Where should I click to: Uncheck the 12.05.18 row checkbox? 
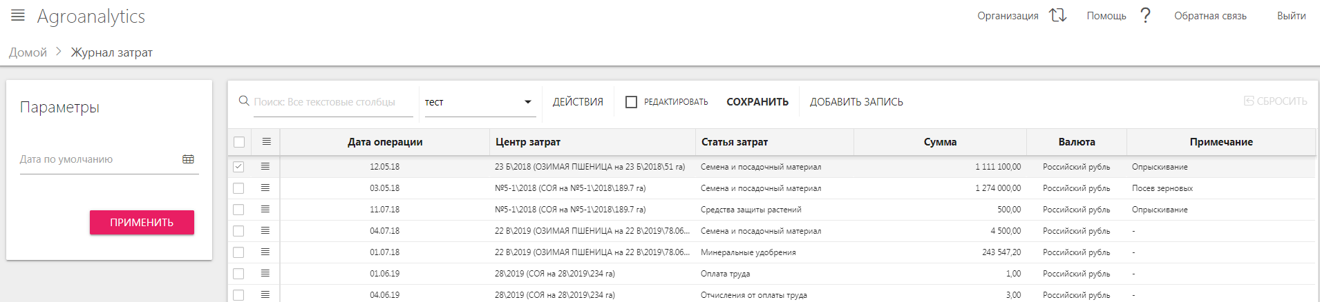coord(238,167)
